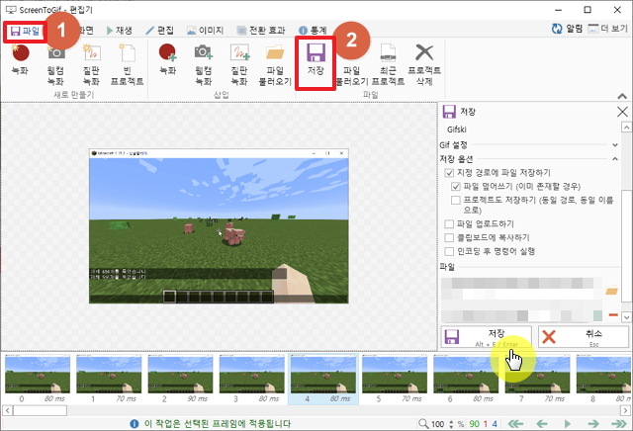Toggle 지정 경로에 파일 저장하기 checkbox
This screenshot has width=633, height=431.
pyautogui.click(x=449, y=173)
